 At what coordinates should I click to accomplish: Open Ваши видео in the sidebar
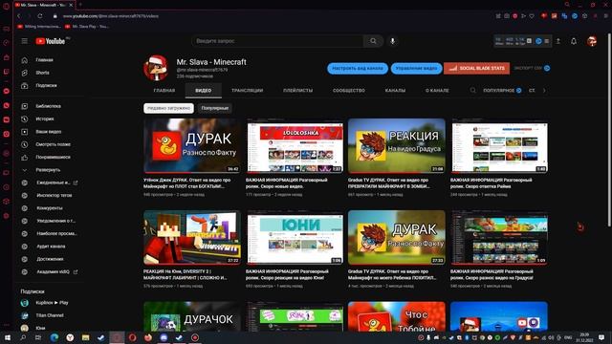tap(49, 132)
